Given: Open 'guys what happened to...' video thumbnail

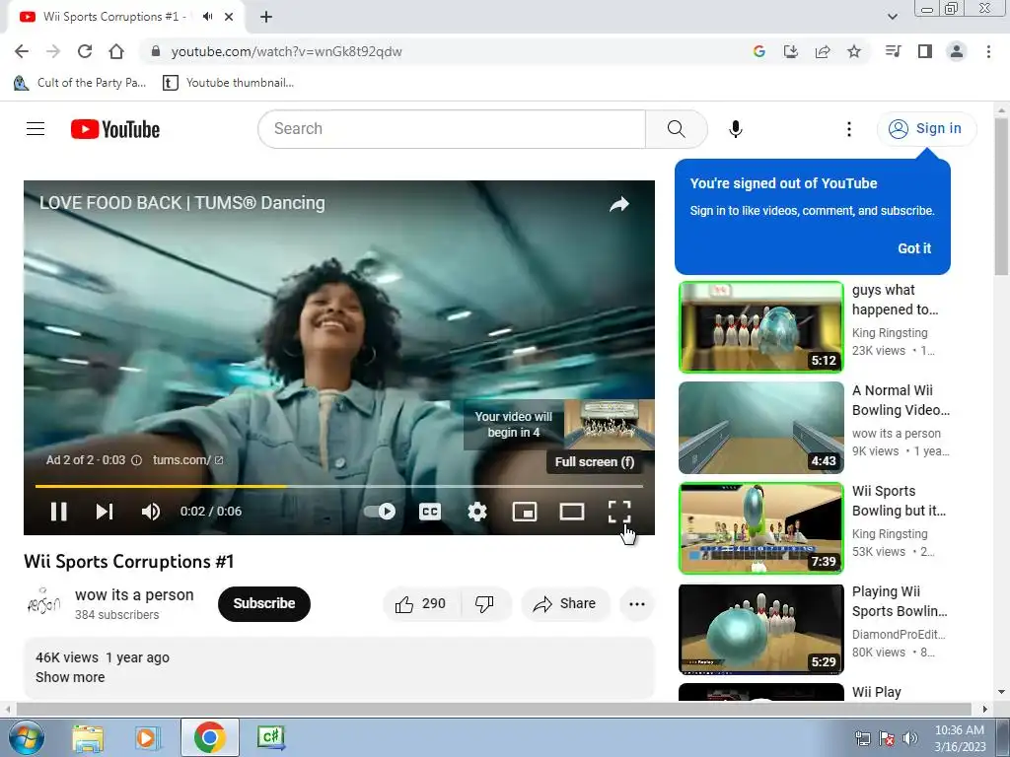Looking at the screenshot, I should [x=760, y=327].
